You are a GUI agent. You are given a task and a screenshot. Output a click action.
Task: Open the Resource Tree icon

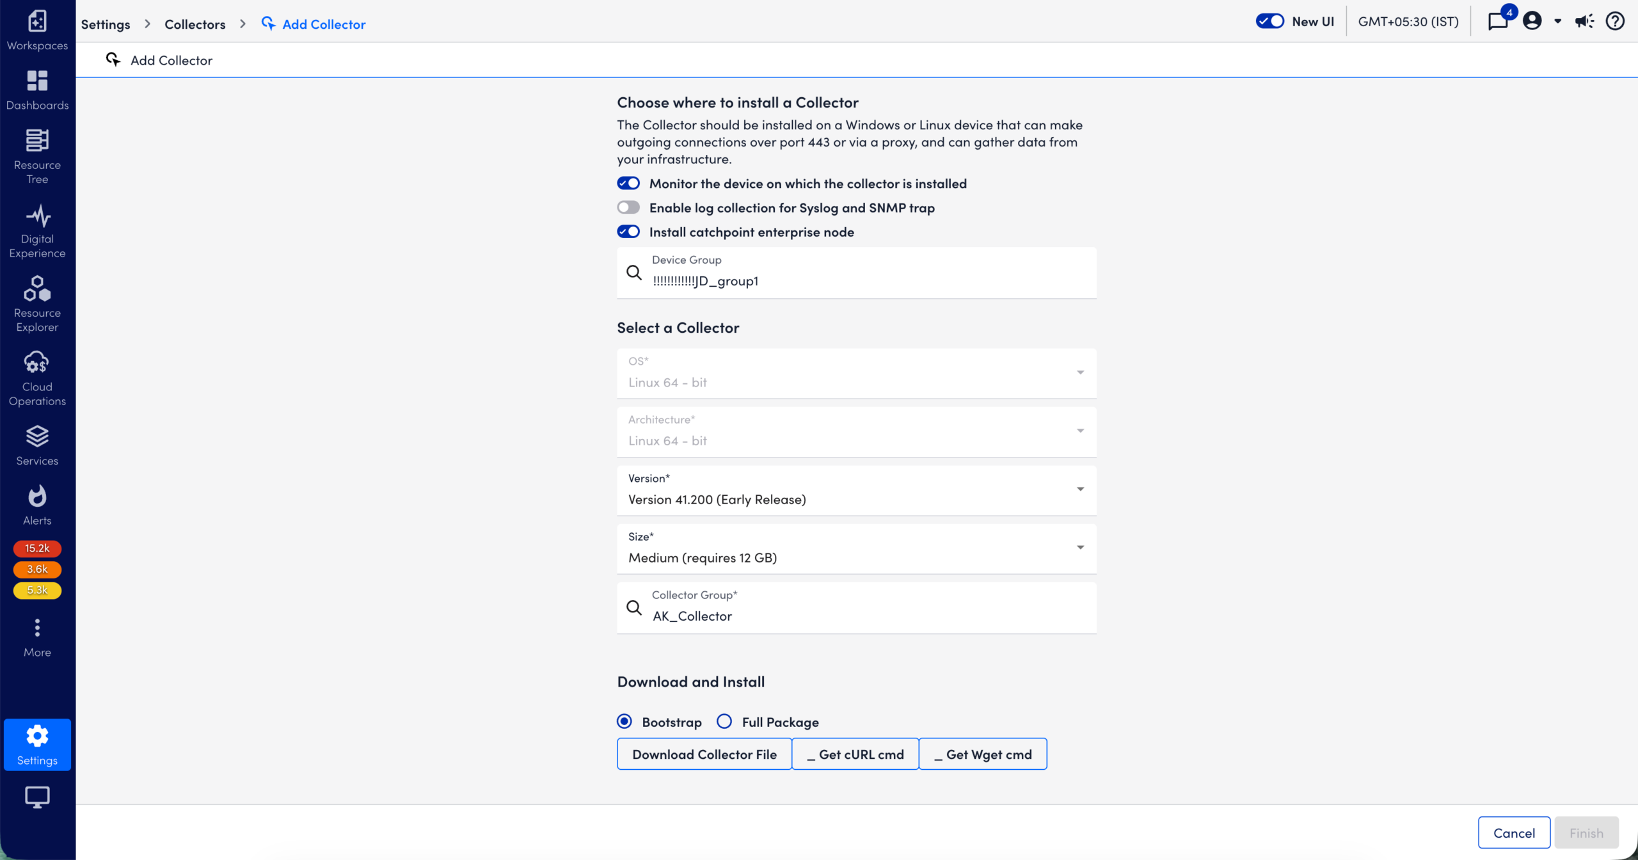tap(37, 141)
